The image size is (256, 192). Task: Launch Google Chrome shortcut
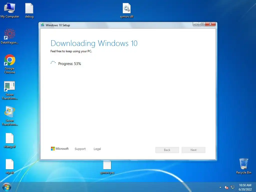click(10, 64)
